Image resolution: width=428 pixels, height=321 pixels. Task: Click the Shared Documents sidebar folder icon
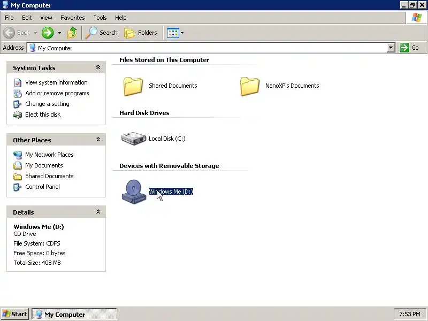(18, 177)
